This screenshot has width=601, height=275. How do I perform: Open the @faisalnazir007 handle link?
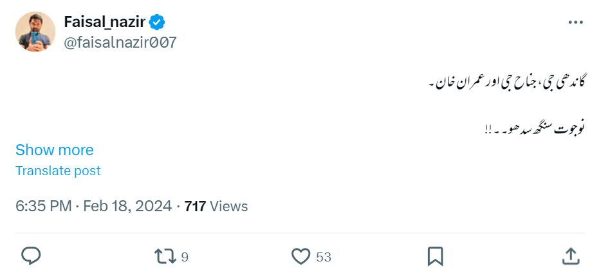120,43
